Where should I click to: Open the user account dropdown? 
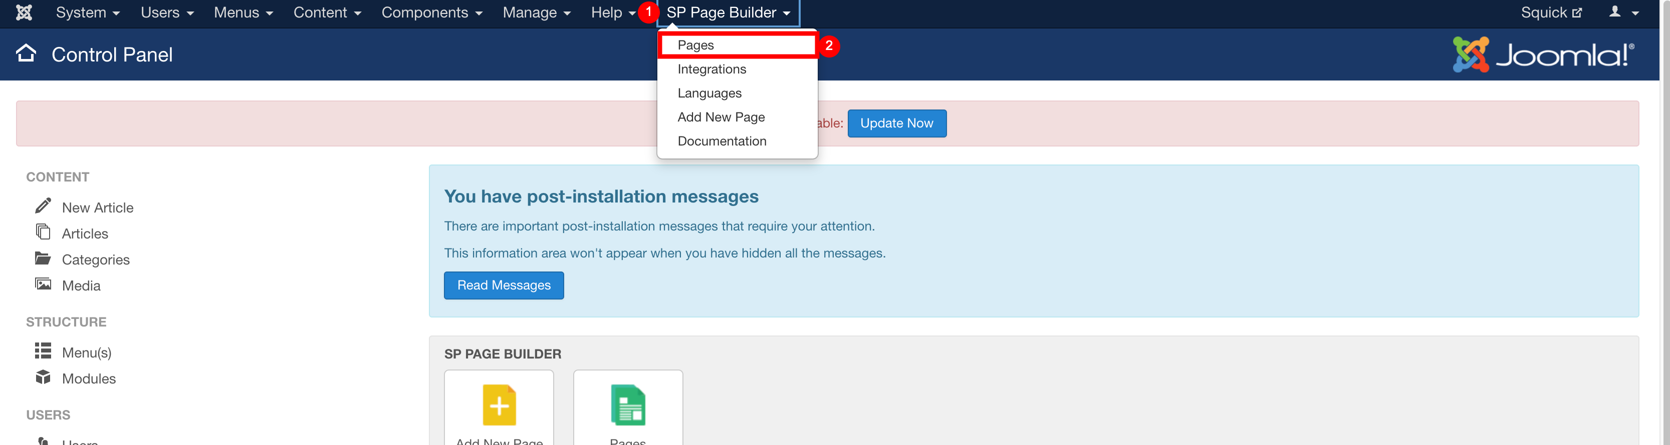click(1624, 12)
